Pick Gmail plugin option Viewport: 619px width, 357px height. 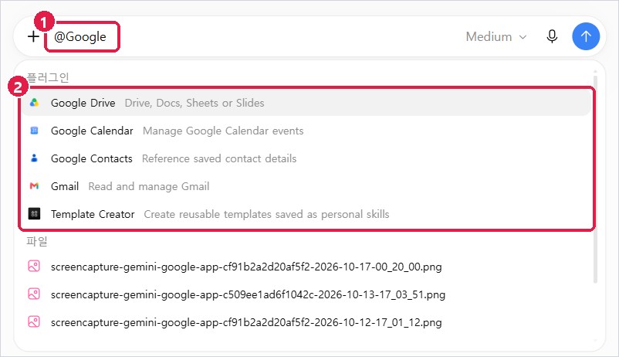[x=306, y=186]
